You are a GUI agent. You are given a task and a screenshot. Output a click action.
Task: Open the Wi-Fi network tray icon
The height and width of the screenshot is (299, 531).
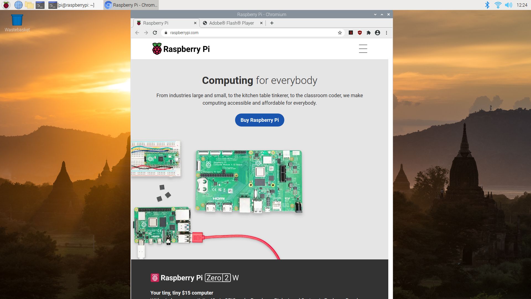498,5
